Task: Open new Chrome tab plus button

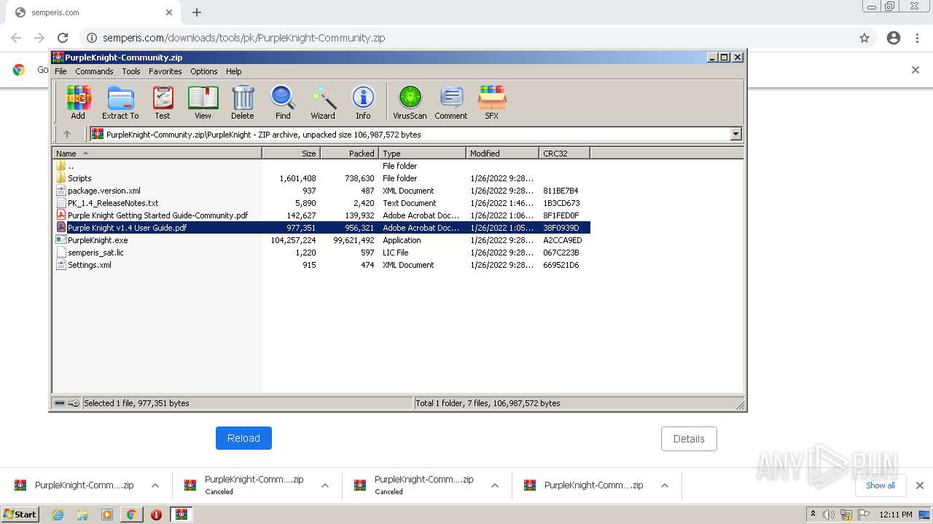Action: point(197,12)
